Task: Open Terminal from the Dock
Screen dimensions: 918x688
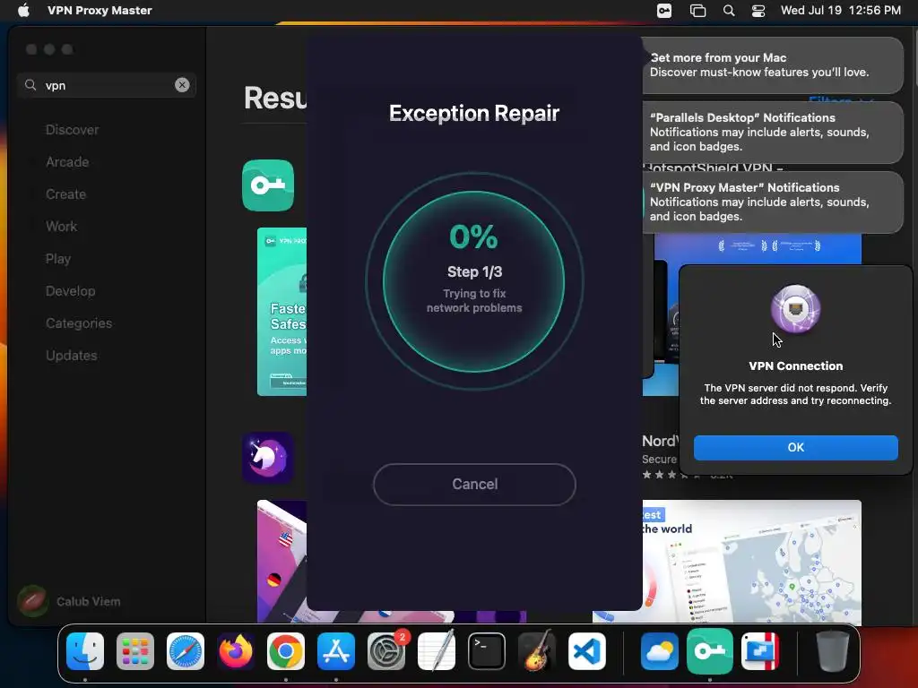Action: [487, 651]
